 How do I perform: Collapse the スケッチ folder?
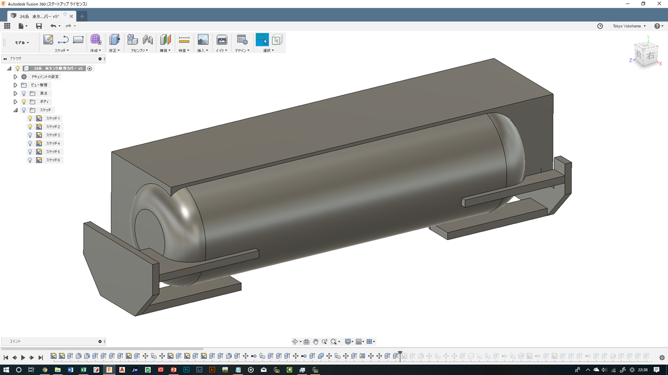click(x=16, y=110)
